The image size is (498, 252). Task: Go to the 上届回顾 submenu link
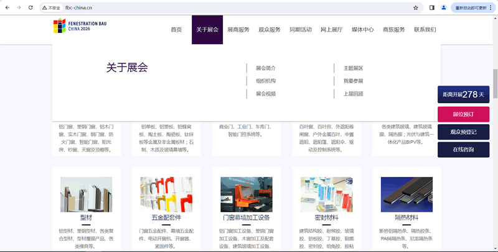(x=353, y=94)
